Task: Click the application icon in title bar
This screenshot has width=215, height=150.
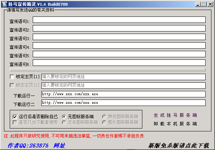Action: (x=4, y=4)
